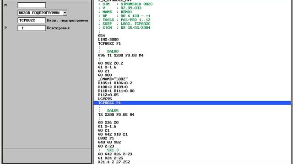293x164 pixels.
Task: Select the 'T2 S200 F0.05 M4' line
Action: pyautogui.click(x=116, y=114)
